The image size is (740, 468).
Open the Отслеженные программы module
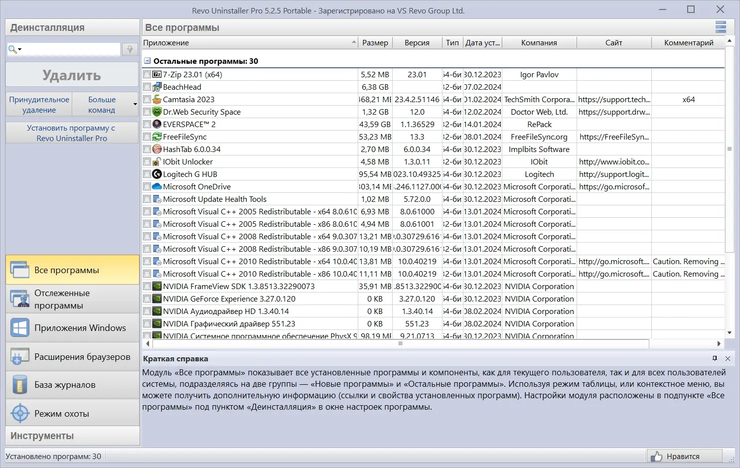(72, 299)
